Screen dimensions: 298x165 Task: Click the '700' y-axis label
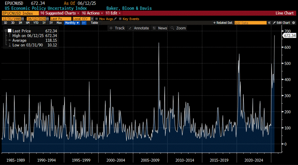click(x=287, y=31)
